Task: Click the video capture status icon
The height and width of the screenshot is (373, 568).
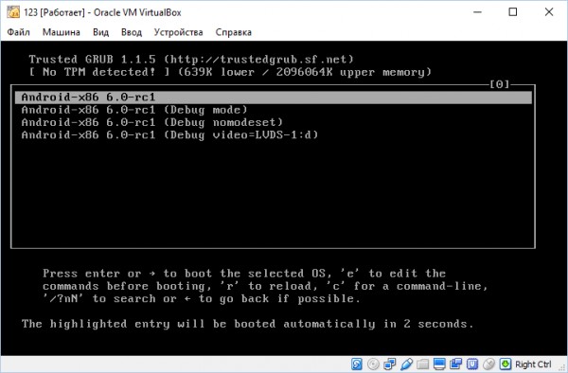Action: (x=455, y=364)
